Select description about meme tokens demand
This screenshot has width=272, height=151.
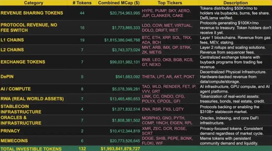(x=229, y=141)
